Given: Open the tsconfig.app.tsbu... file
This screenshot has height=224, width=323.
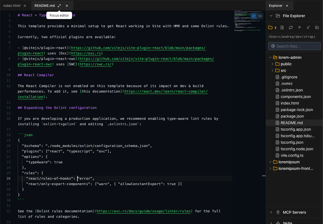Looking at the screenshot, I should (297, 136).
